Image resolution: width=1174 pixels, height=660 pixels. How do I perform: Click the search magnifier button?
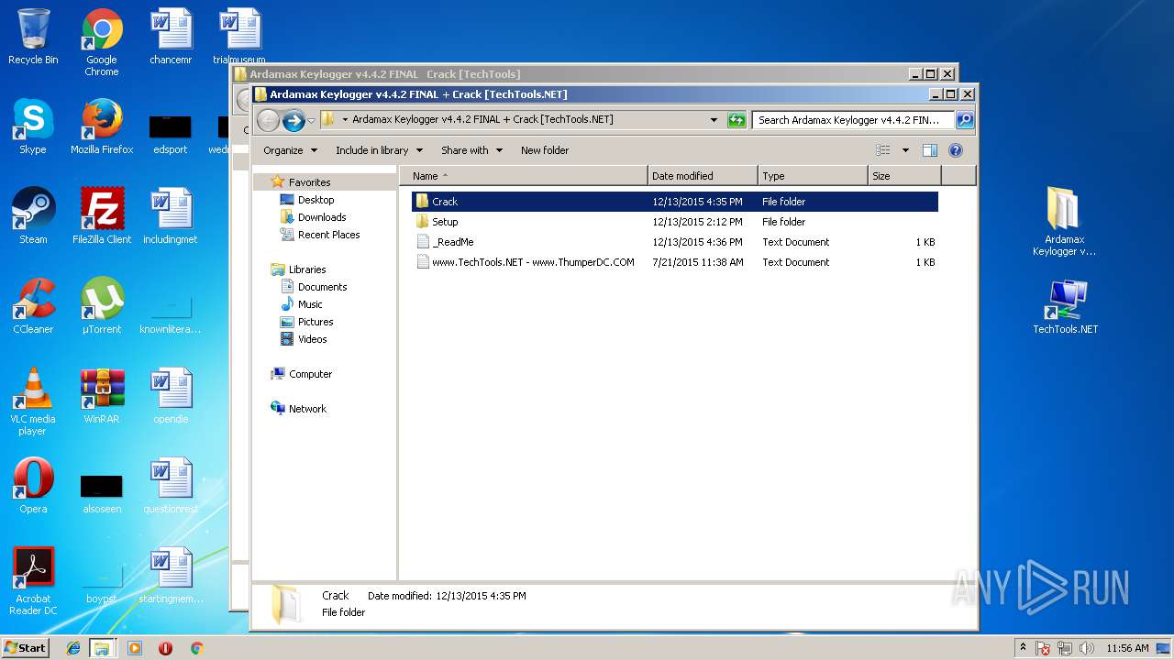click(x=965, y=120)
